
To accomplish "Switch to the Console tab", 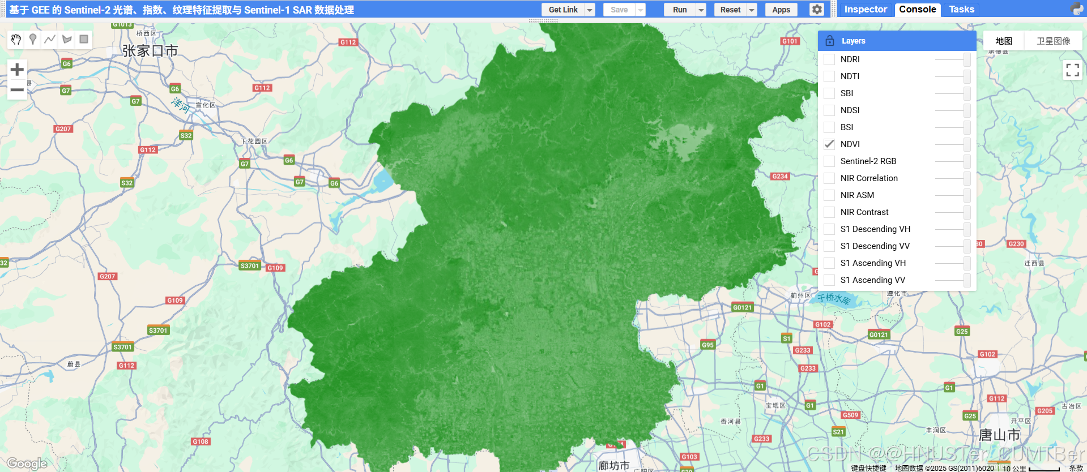I will (x=918, y=10).
